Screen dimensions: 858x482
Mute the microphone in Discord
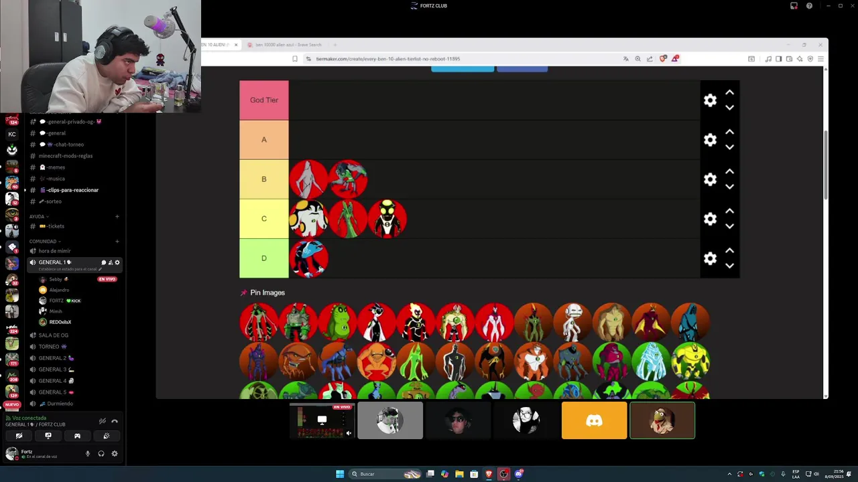(x=87, y=454)
